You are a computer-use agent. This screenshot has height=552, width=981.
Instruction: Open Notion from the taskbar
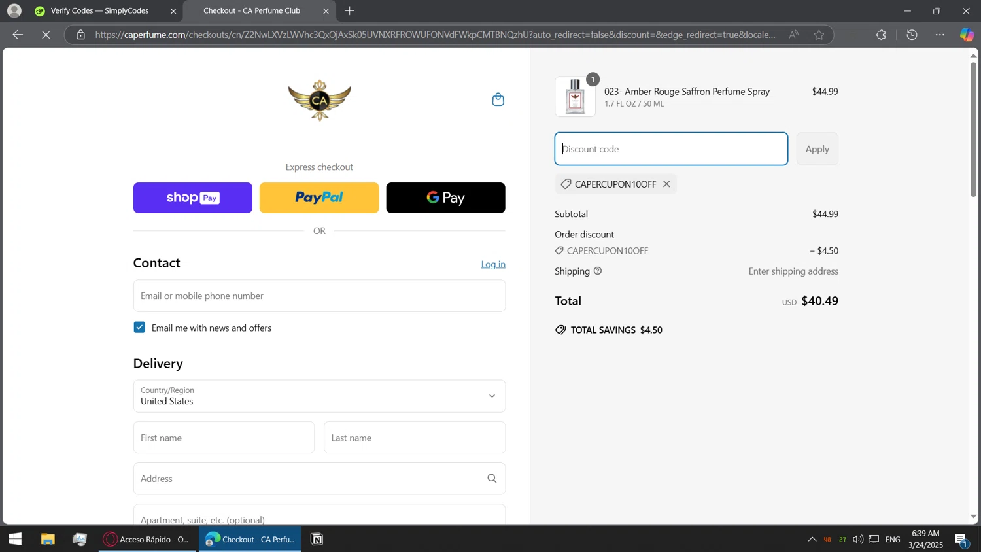[x=317, y=539]
